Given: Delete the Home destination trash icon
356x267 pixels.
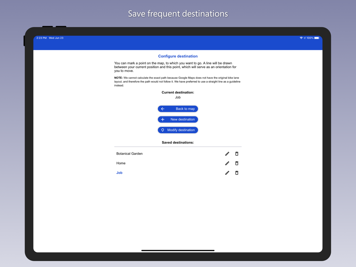Looking at the screenshot, I should pos(237,163).
